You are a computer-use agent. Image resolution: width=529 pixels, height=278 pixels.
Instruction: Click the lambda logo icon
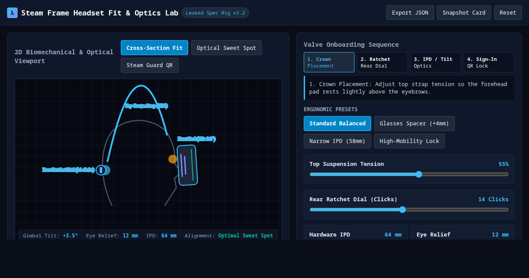coord(12,13)
